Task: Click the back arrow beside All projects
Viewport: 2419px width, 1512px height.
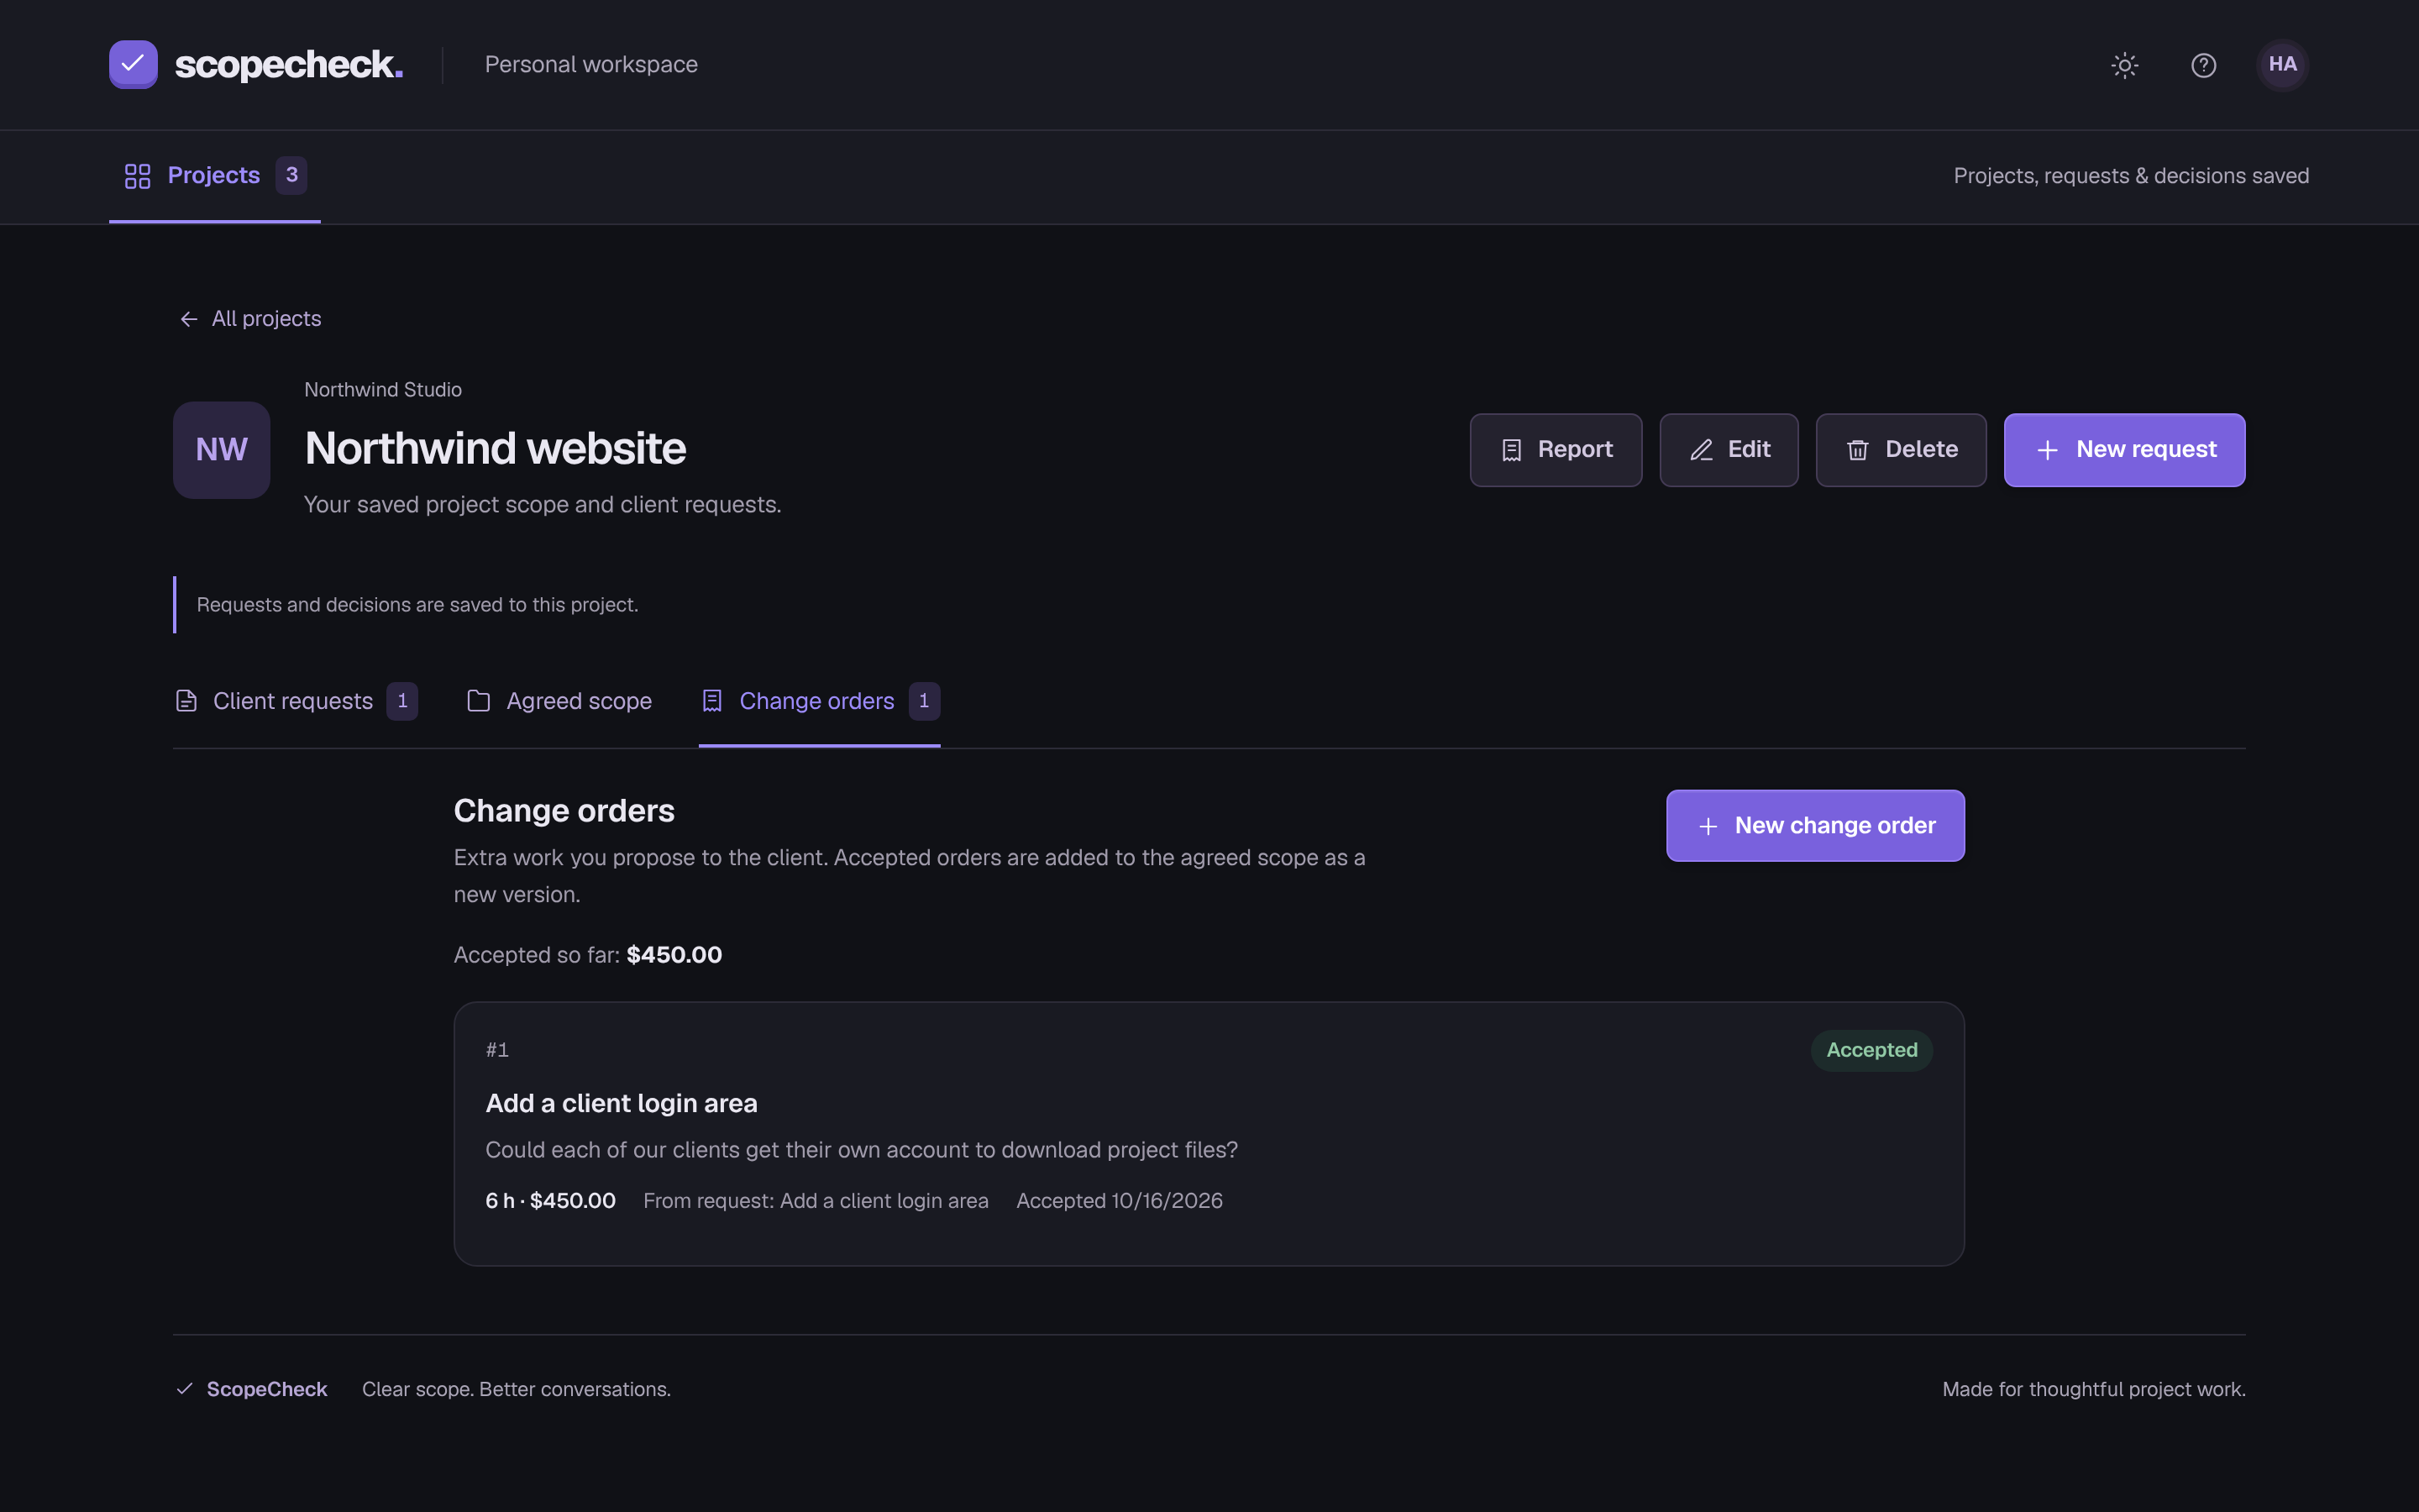Action: 189,319
